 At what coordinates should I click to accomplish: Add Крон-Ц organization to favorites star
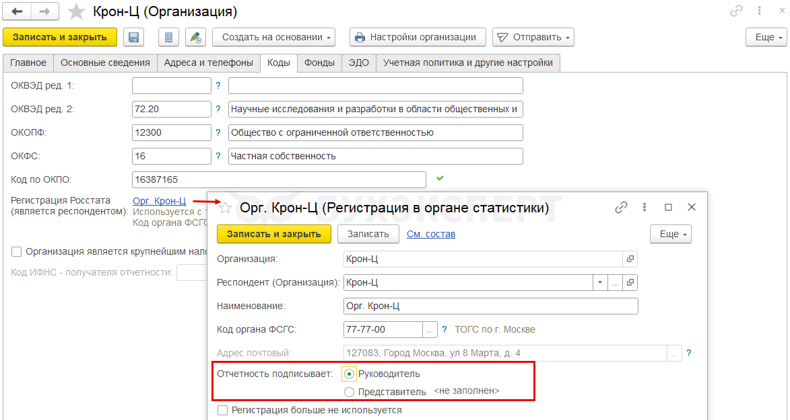point(76,11)
